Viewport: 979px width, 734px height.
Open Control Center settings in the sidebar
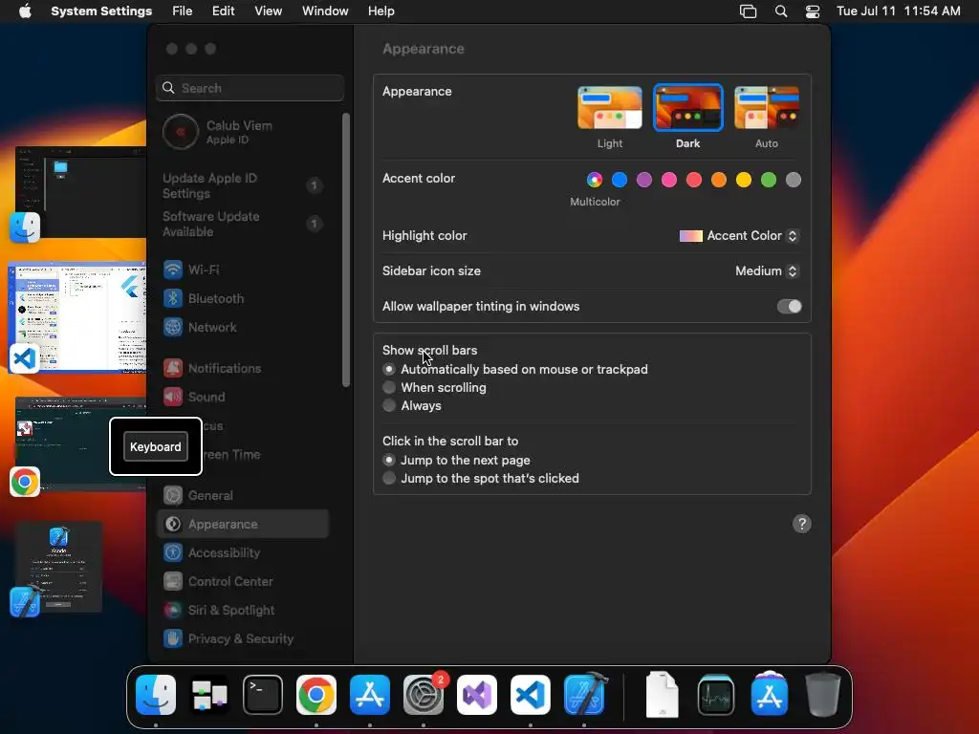click(243, 582)
